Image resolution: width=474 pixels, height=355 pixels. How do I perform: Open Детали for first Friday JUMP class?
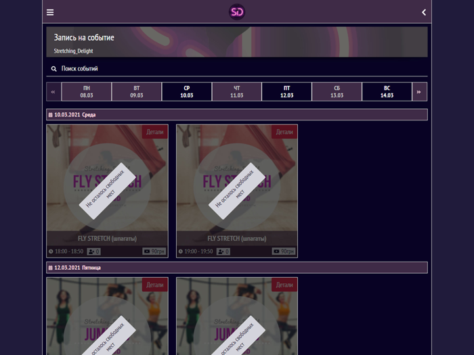pos(155,285)
